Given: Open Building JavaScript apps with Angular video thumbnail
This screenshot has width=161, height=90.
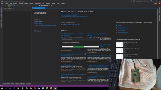Looking at the screenshot, I should click(119, 44).
